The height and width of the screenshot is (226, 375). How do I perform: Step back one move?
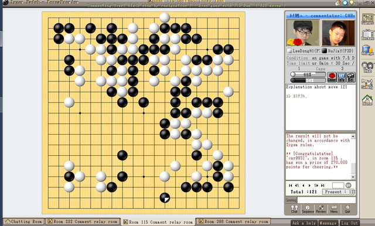pos(304,186)
